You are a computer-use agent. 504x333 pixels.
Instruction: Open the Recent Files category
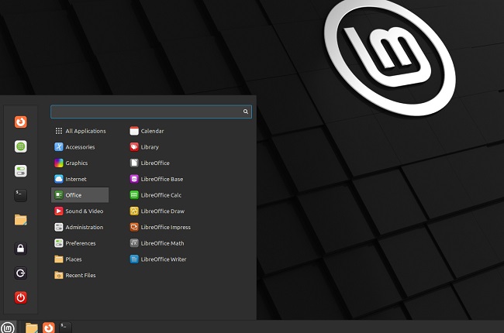pyautogui.click(x=80, y=275)
